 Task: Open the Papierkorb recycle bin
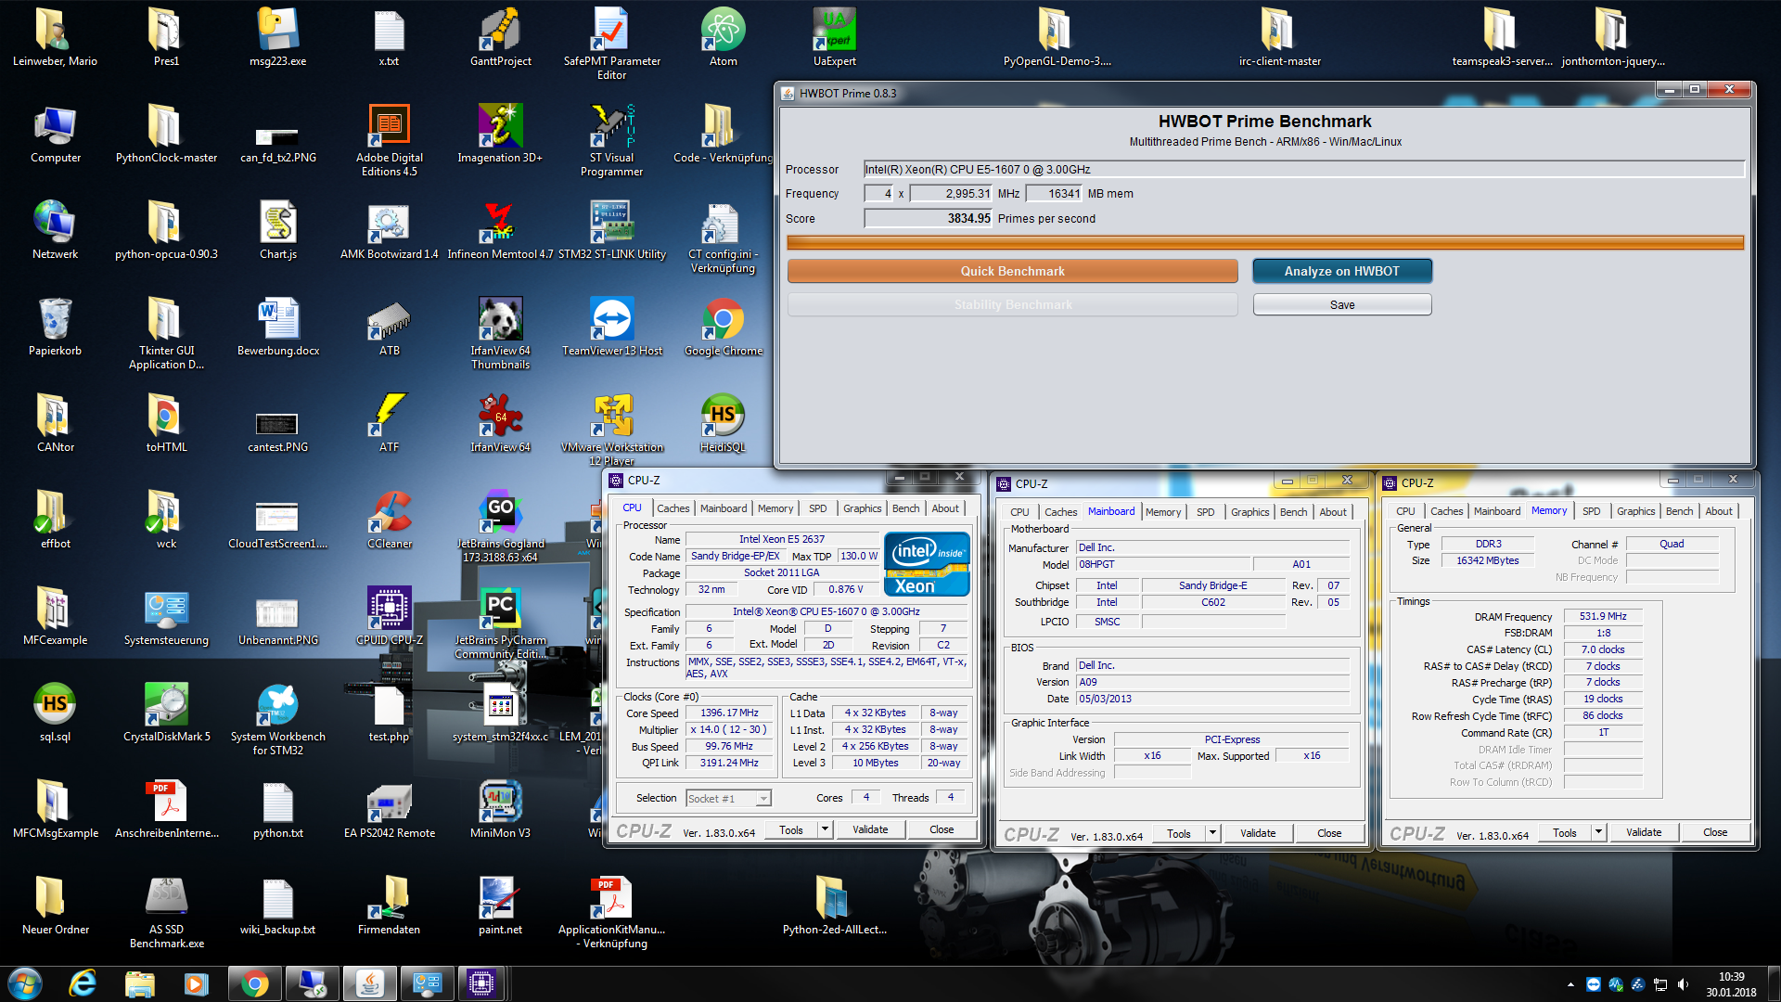(55, 327)
